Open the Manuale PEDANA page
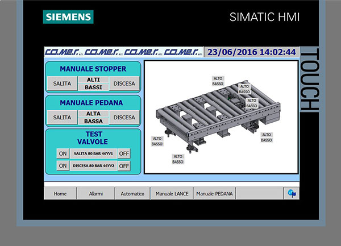 click(x=214, y=194)
